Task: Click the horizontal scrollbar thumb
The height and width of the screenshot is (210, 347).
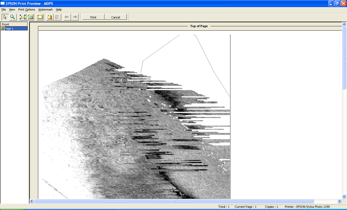Action: [173, 201]
